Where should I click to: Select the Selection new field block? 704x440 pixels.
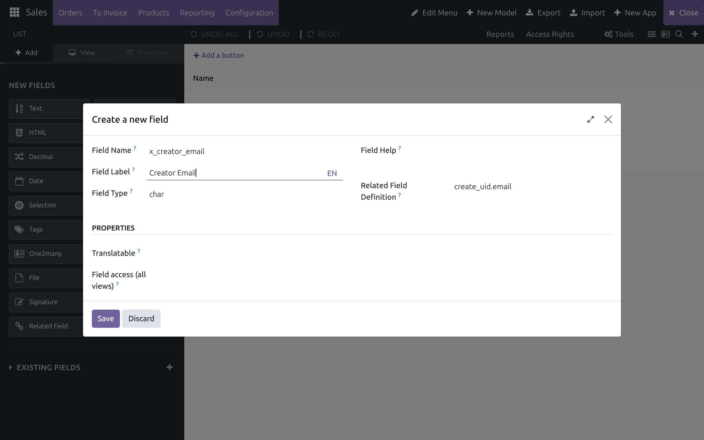[46, 205]
